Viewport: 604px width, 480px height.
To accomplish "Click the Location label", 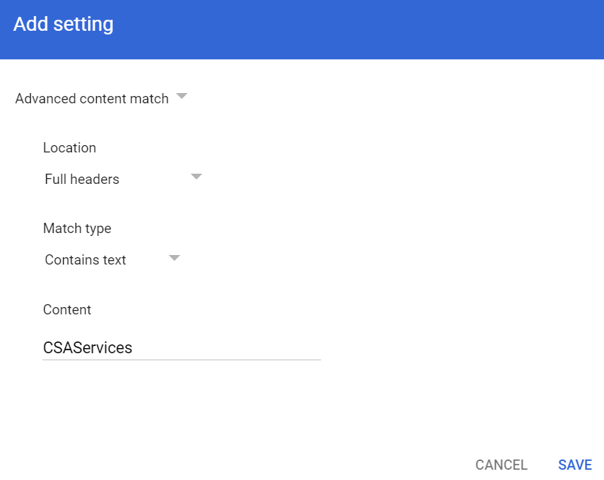I will tap(70, 147).
